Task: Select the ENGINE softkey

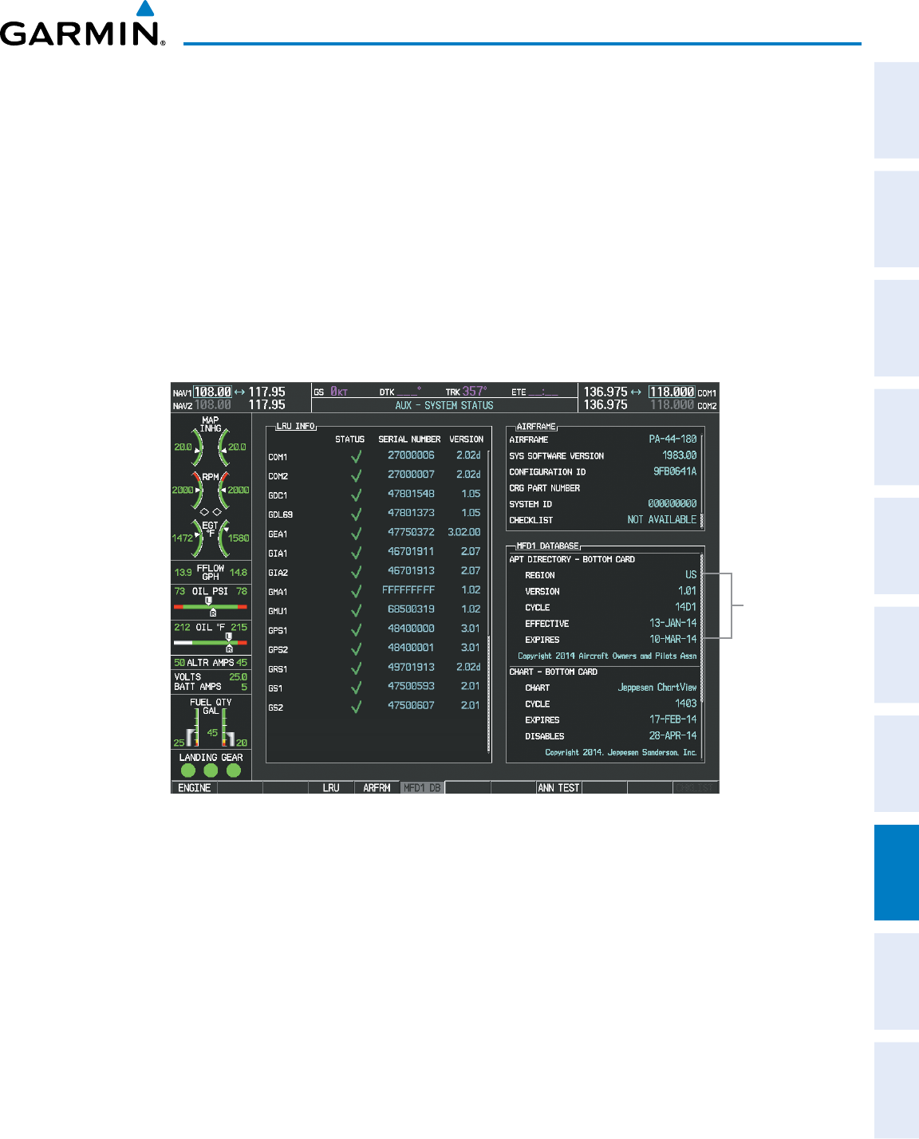Action: click(195, 787)
